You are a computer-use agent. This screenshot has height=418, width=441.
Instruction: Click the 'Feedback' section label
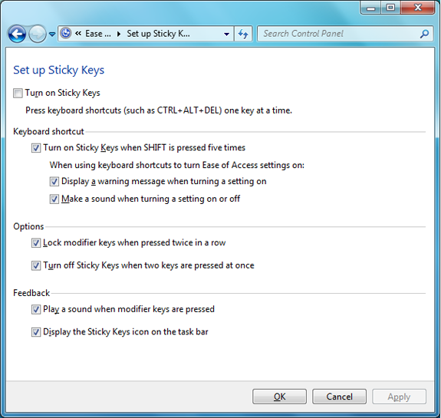31,293
